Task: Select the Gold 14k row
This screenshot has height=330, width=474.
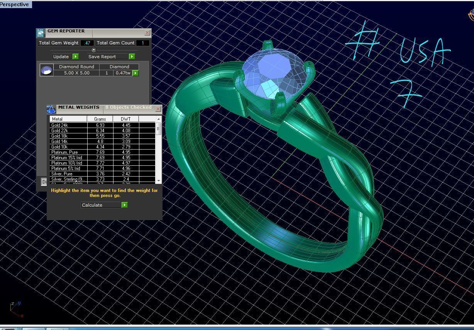Action: 102,141
